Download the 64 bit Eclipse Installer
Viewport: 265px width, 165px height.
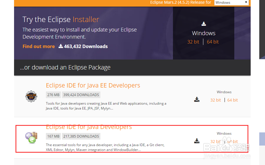tap(213, 41)
